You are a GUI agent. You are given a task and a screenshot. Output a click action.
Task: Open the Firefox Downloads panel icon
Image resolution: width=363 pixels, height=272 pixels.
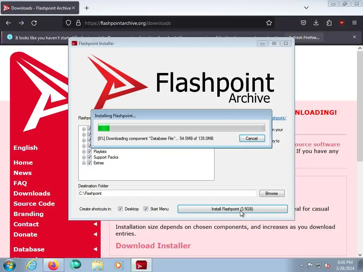[316, 23]
